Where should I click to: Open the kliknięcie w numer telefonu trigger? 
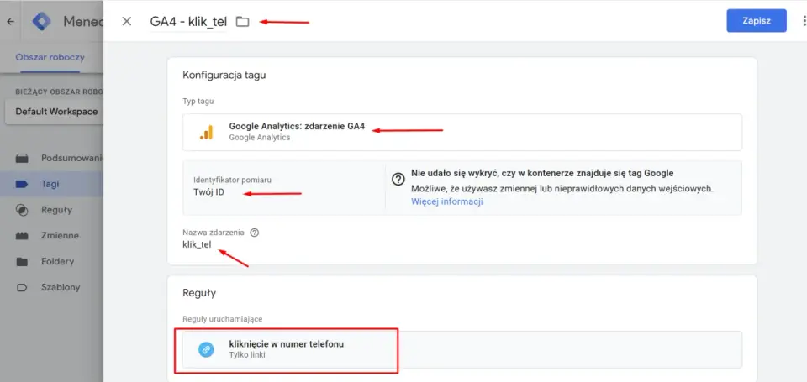point(462,349)
